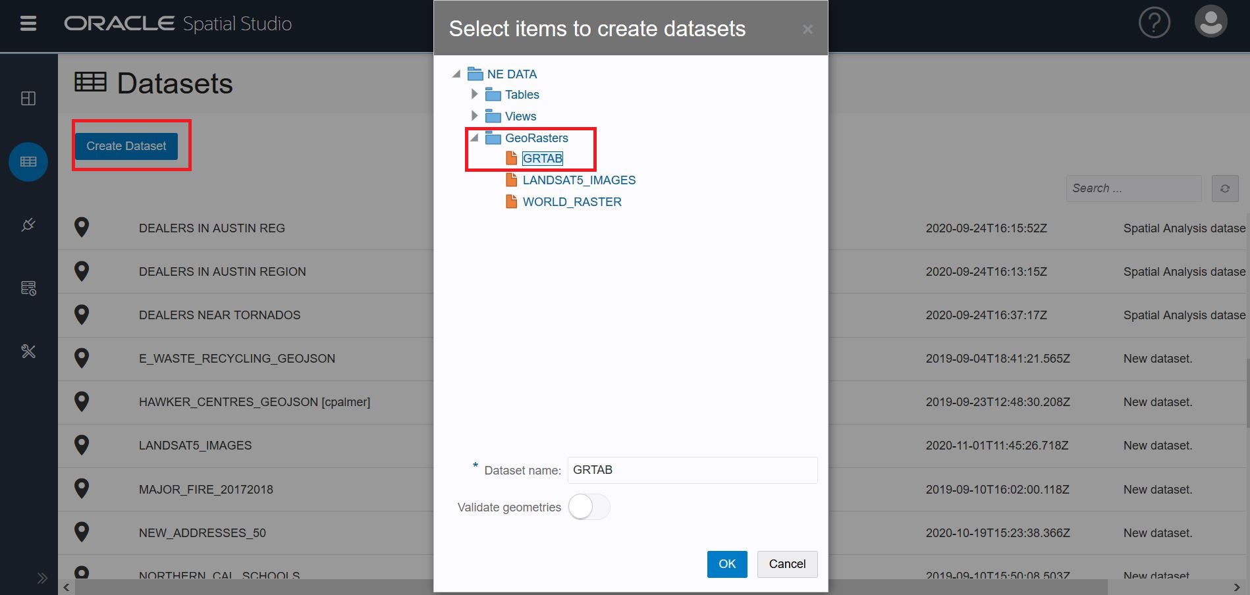Image resolution: width=1250 pixels, height=595 pixels.
Task: Select WORLD_RASTER georaster item
Action: 572,202
